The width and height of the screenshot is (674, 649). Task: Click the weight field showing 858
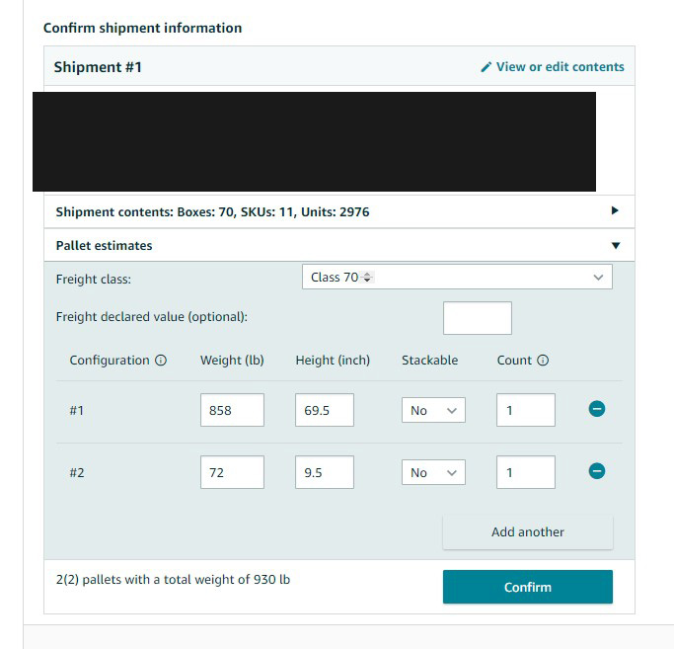(232, 410)
